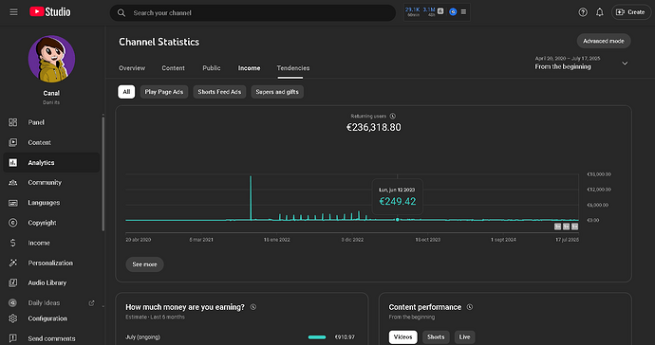Filter by Shorts Feed Ads

tap(219, 92)
